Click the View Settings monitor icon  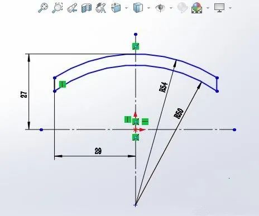[219, 8]
